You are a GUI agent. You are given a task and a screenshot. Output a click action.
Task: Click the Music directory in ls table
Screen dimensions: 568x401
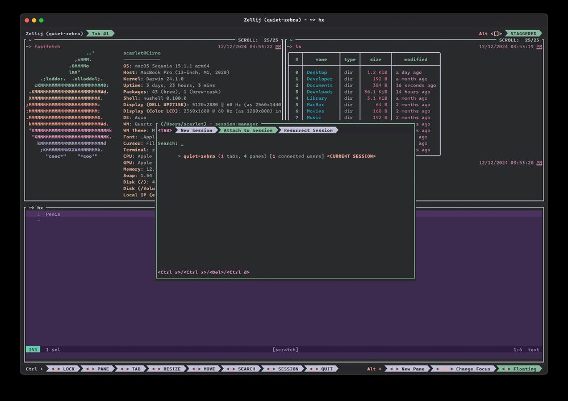[x=314, y=118]
